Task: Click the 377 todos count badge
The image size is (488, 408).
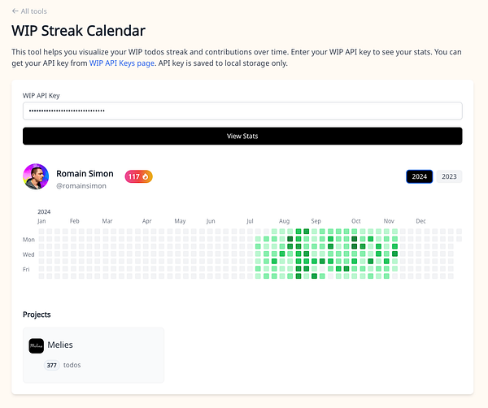Action: pos(53,365)
